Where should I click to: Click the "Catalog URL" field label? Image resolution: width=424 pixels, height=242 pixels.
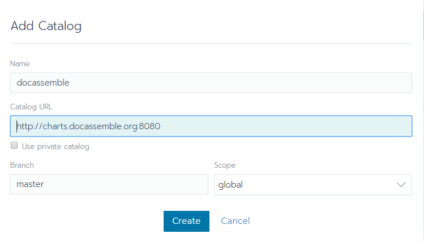click(31, 107)
